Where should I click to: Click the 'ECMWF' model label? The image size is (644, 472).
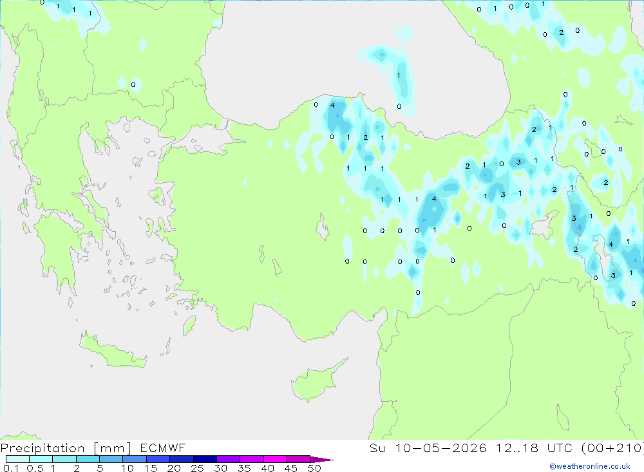(163, 448)
